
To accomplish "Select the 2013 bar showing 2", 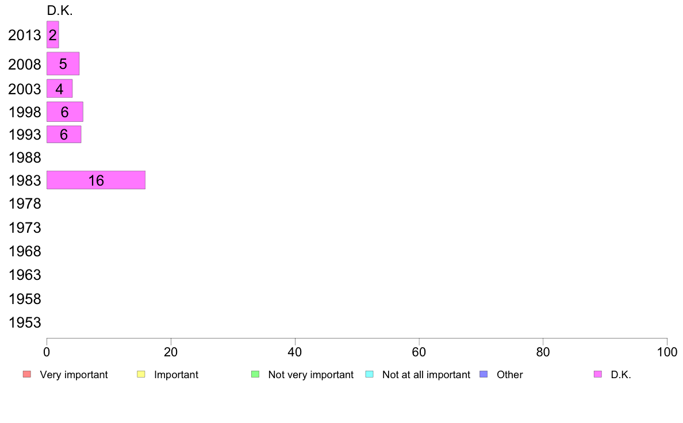I will click(53, 35).
